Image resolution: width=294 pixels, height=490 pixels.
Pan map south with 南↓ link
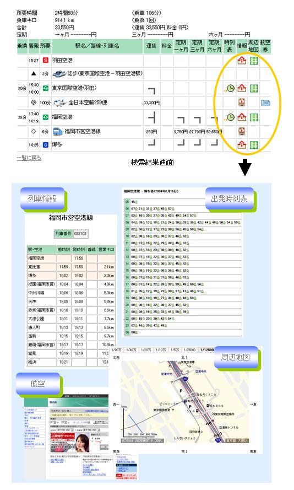(x=184, y=451)
